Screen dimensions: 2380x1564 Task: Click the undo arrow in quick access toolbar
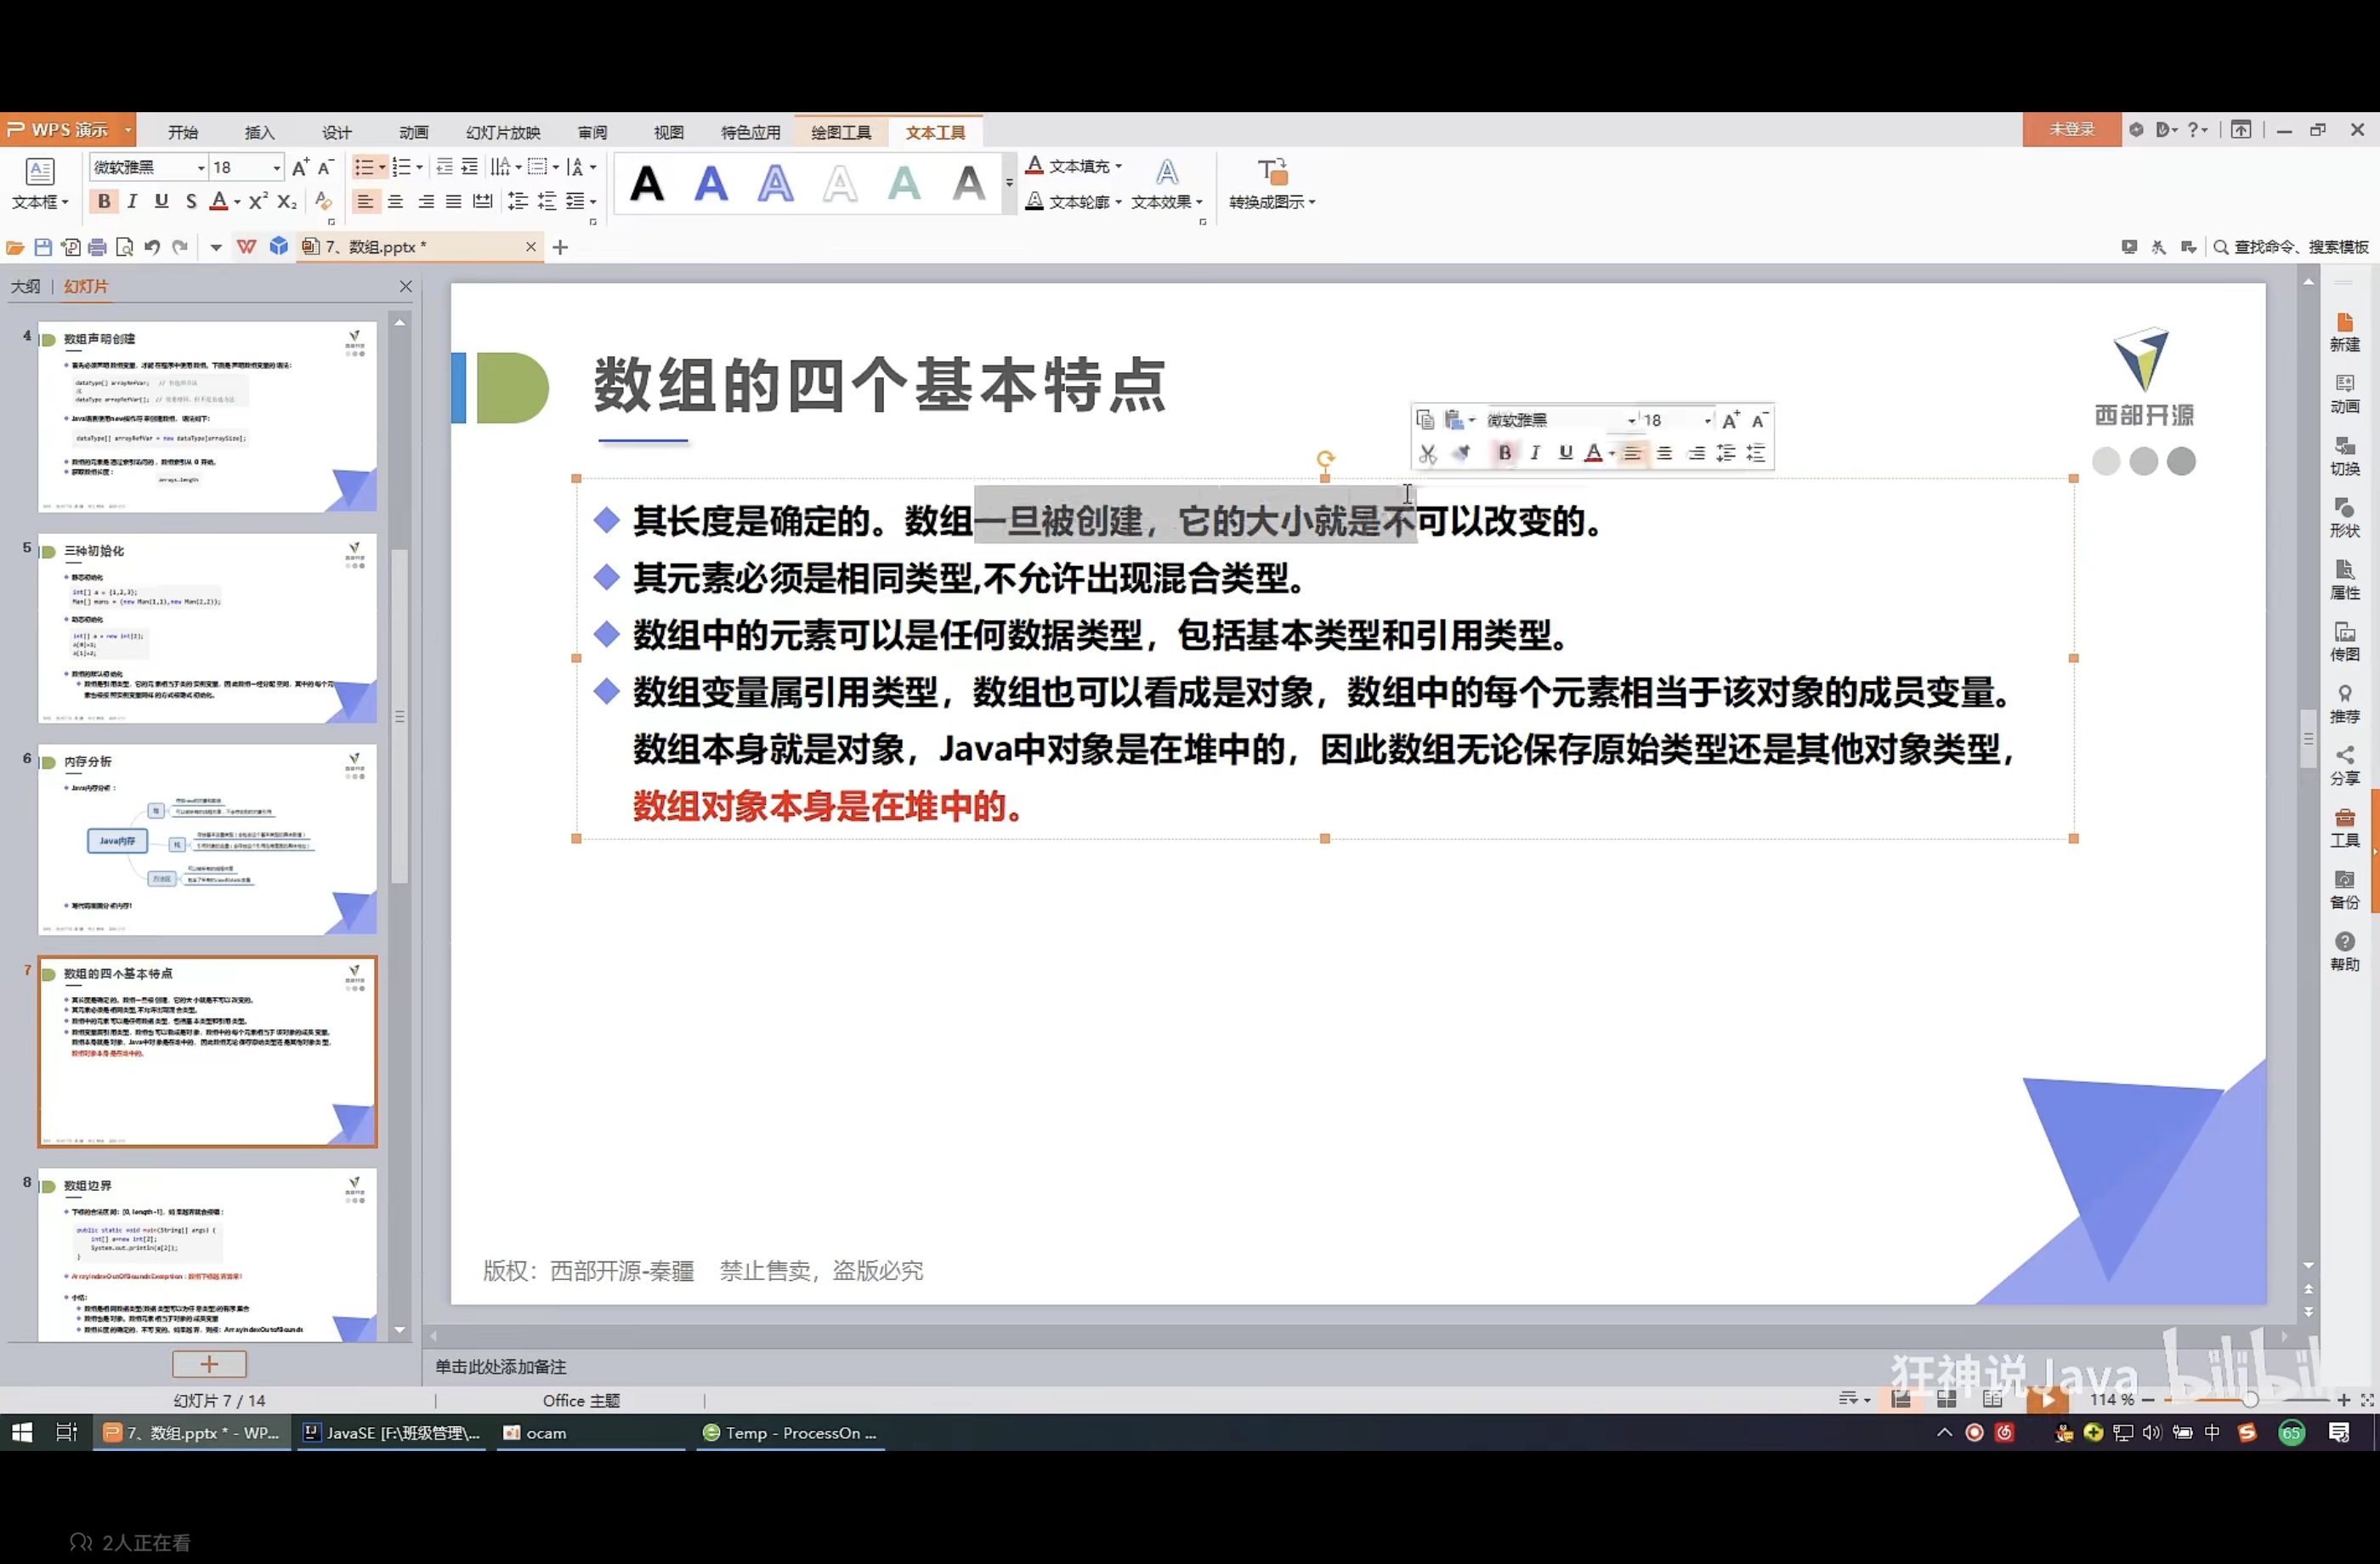(x=152, y=247)
